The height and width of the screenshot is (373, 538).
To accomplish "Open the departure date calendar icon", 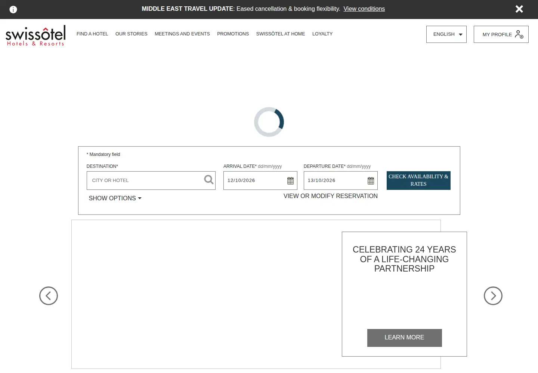I will pyautogui.click(x=371, y=181).
